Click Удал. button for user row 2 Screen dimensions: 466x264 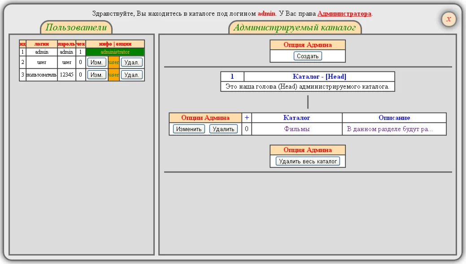click(132, 62)
